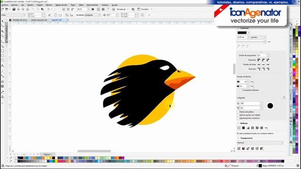Select the No fill icon under Rellenar
This screenshot has width=301, height=169.
(239, 128)
